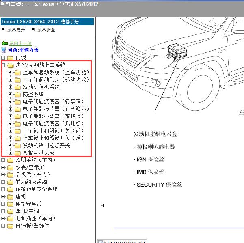Select 电源插座（车内）tree label
The width and height of the screenshot is (244, 243).
tap(36, 218)
